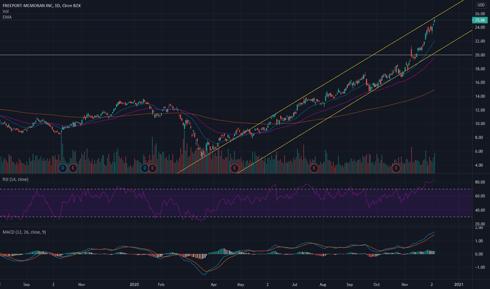Click the Feb label on time axis
This screenshot has height=289, width=490.
pyautogui.click(x=161, y=285)
